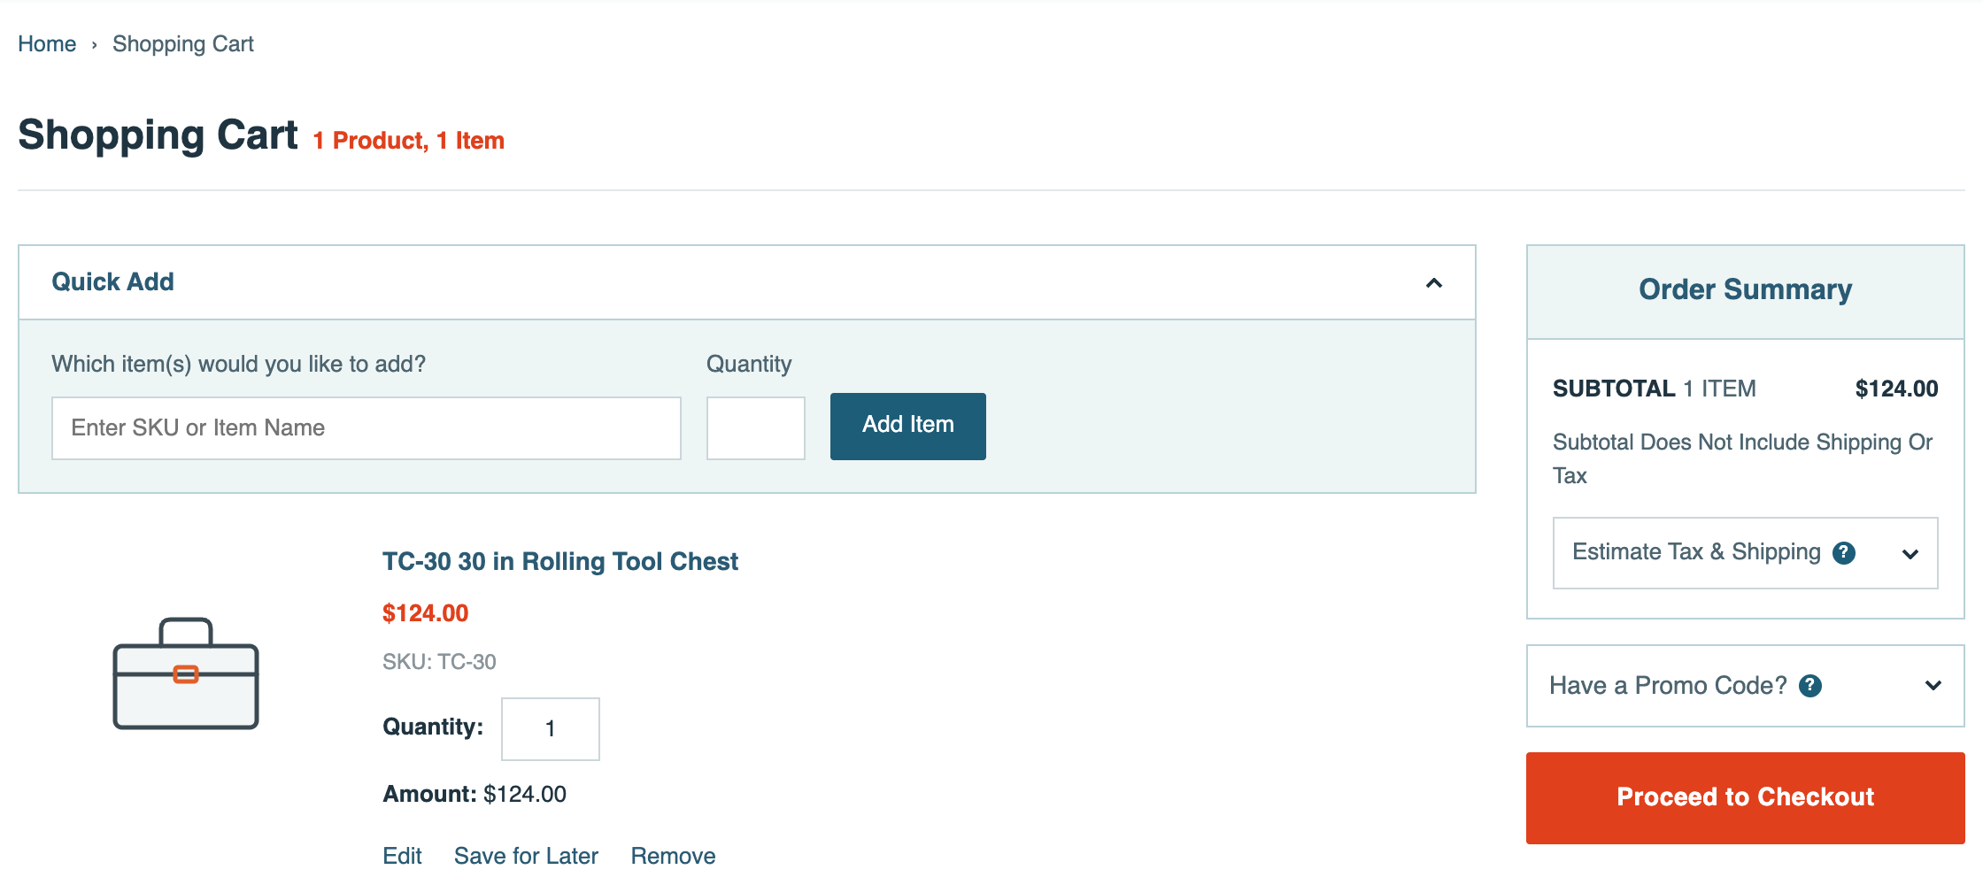Expand the Have a Promo Code section

click(x=1746, y=686)
